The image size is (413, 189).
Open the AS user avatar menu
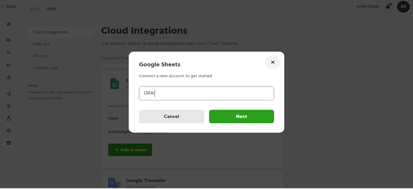click(403, 6)
